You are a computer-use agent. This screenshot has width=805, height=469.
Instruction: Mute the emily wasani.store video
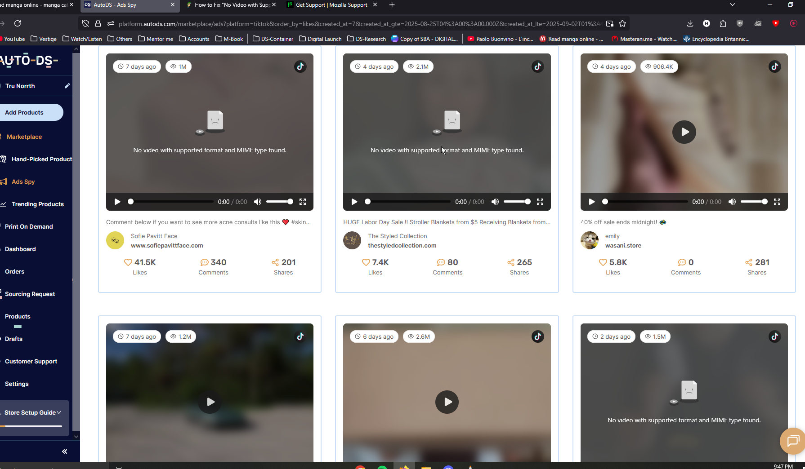point(732,202)
